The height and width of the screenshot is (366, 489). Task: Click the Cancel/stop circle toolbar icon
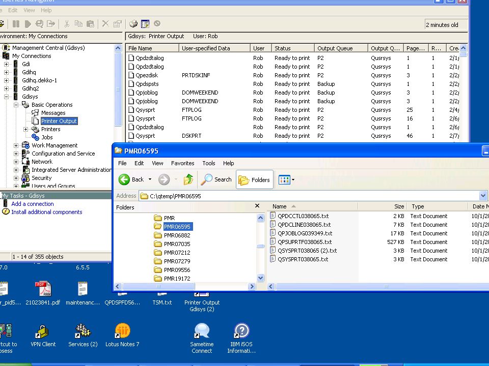[x=157, y=23]
